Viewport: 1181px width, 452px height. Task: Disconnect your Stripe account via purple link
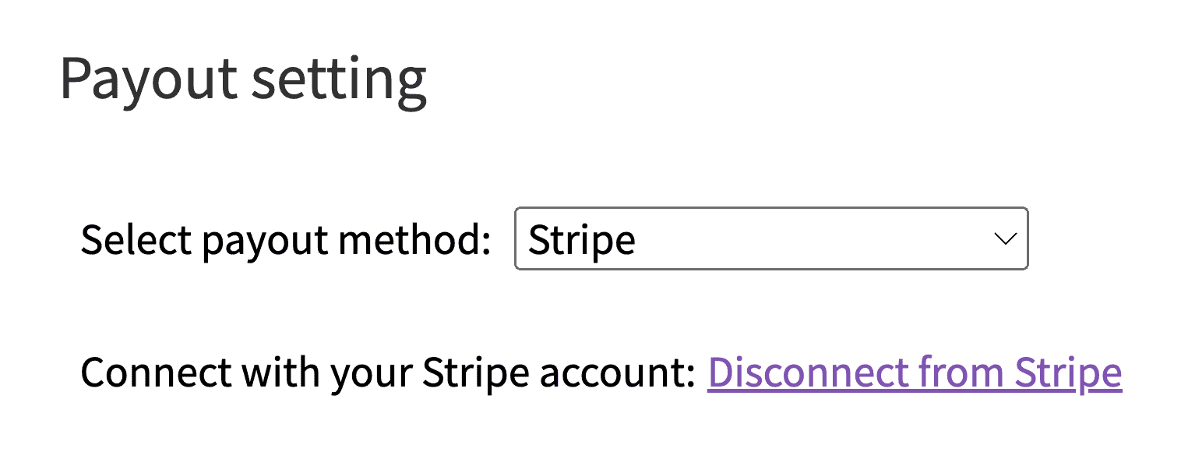tap(915, 373)
